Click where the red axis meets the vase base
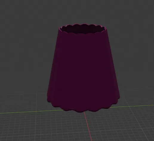Viewport: 154px width, 141px height. tap(84, 112)
